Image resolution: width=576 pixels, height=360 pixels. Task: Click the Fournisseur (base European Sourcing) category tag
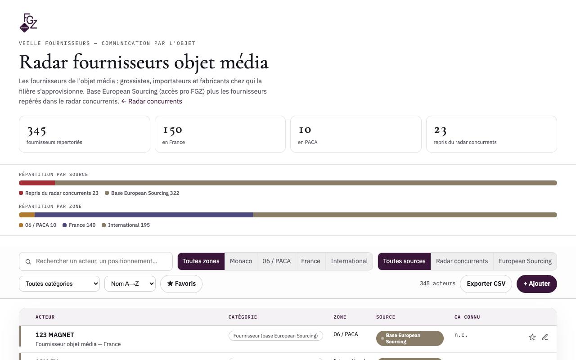tap(275, 336)
